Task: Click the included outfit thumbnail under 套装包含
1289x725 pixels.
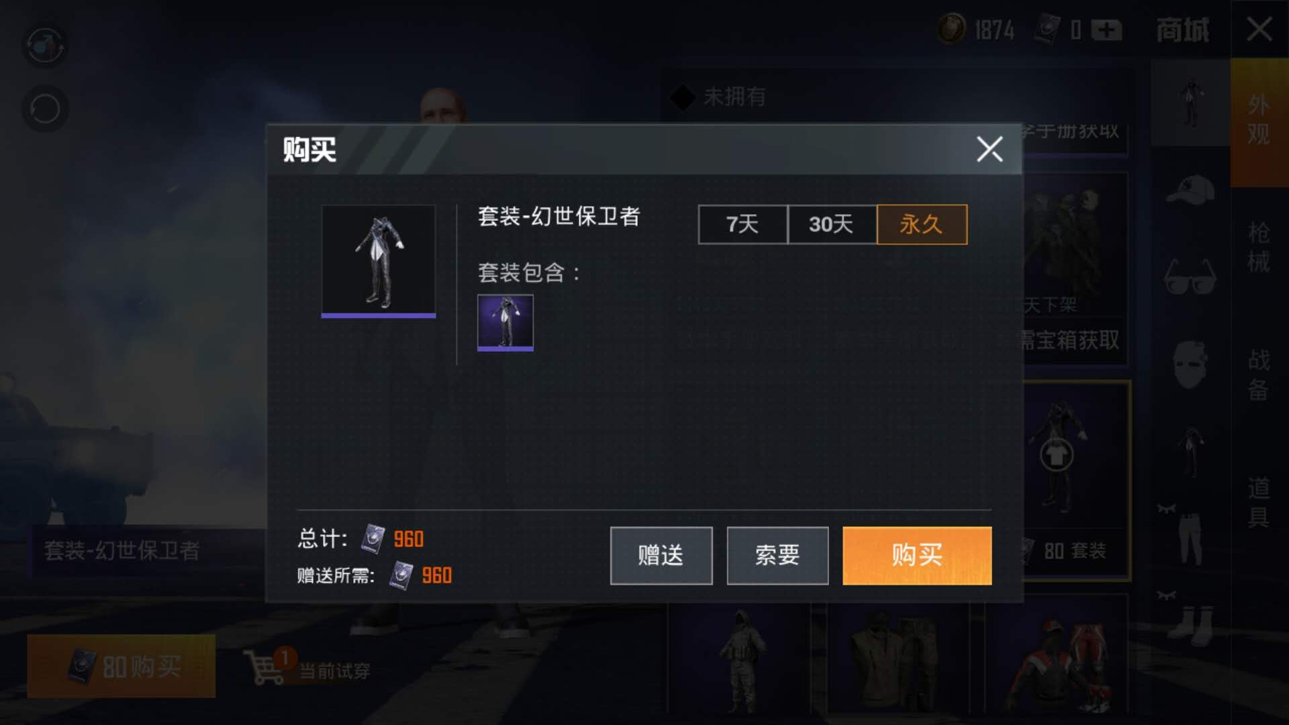Action: coord(506,323)
